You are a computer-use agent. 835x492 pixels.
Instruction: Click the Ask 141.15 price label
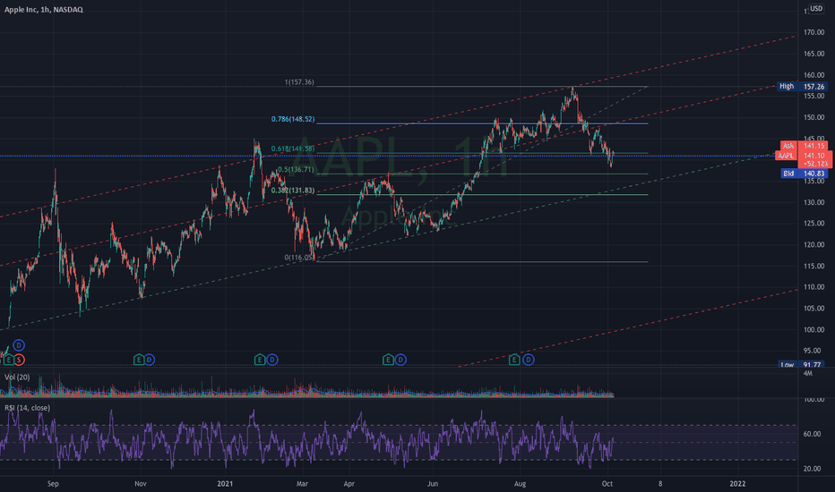(804, 146)
